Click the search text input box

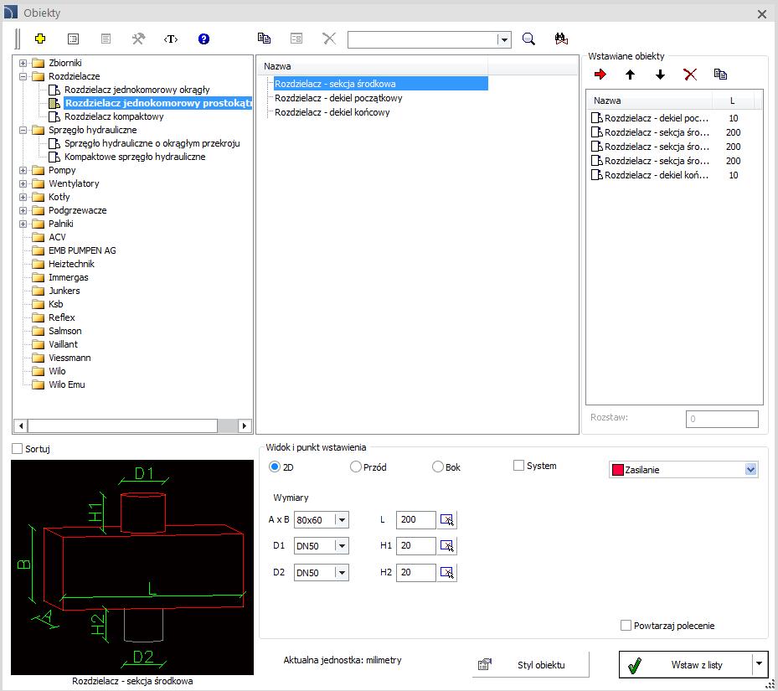[x=423, y=39]
